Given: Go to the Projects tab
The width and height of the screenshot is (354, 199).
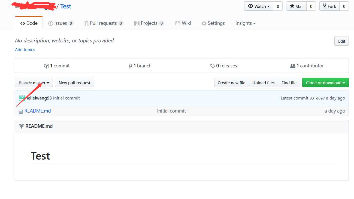Looking at the screenshot, I should point(149,23).
